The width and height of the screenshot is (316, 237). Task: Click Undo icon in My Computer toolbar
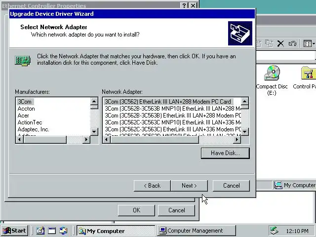[292, 43]
